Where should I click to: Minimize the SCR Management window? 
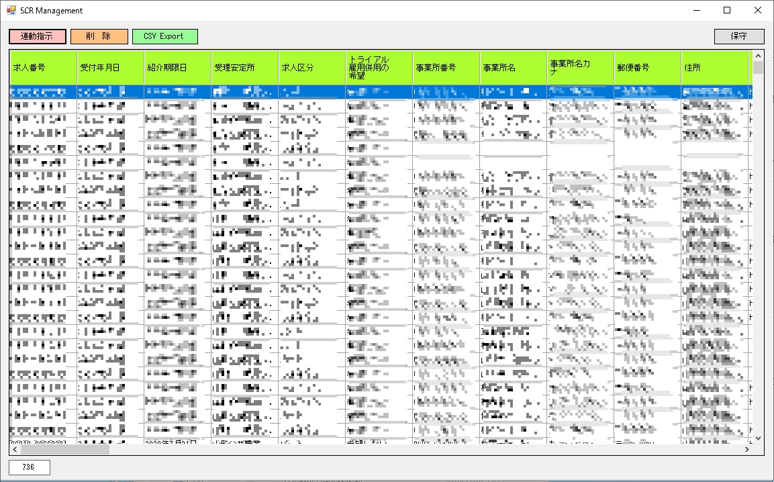tap(697, 10)
